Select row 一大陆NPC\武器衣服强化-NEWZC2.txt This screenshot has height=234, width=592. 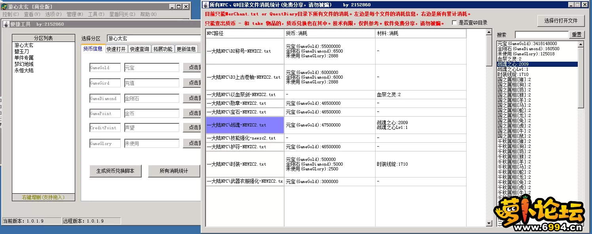(x=245, y=181)
